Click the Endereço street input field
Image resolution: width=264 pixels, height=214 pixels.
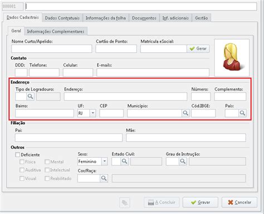126,97
